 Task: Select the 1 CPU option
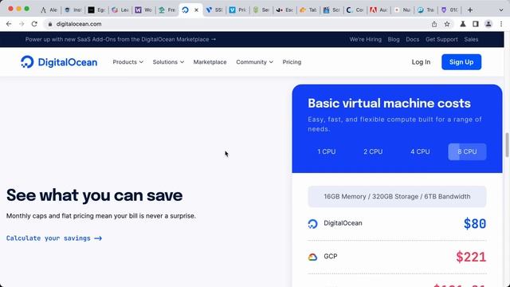pos(327,151)
